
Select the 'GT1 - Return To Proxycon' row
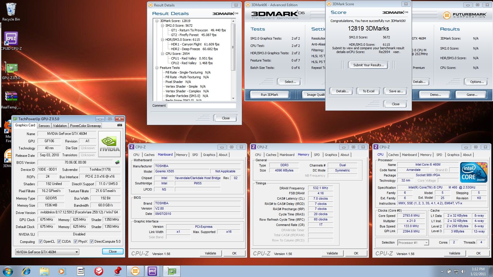click(x=198, y=30)
